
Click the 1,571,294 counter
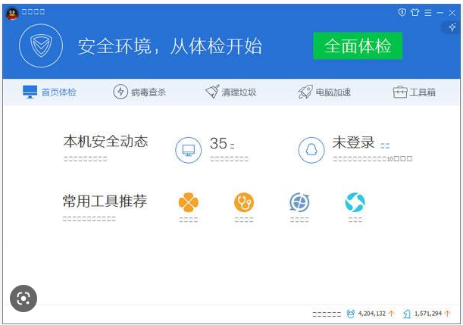click(428, 314)
